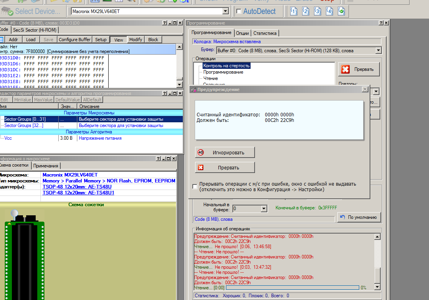Select Sector Groups [32...] parameter row
The height and width of the screenshot is (300, 429).
pyautogui.click(x=24, y=125)
